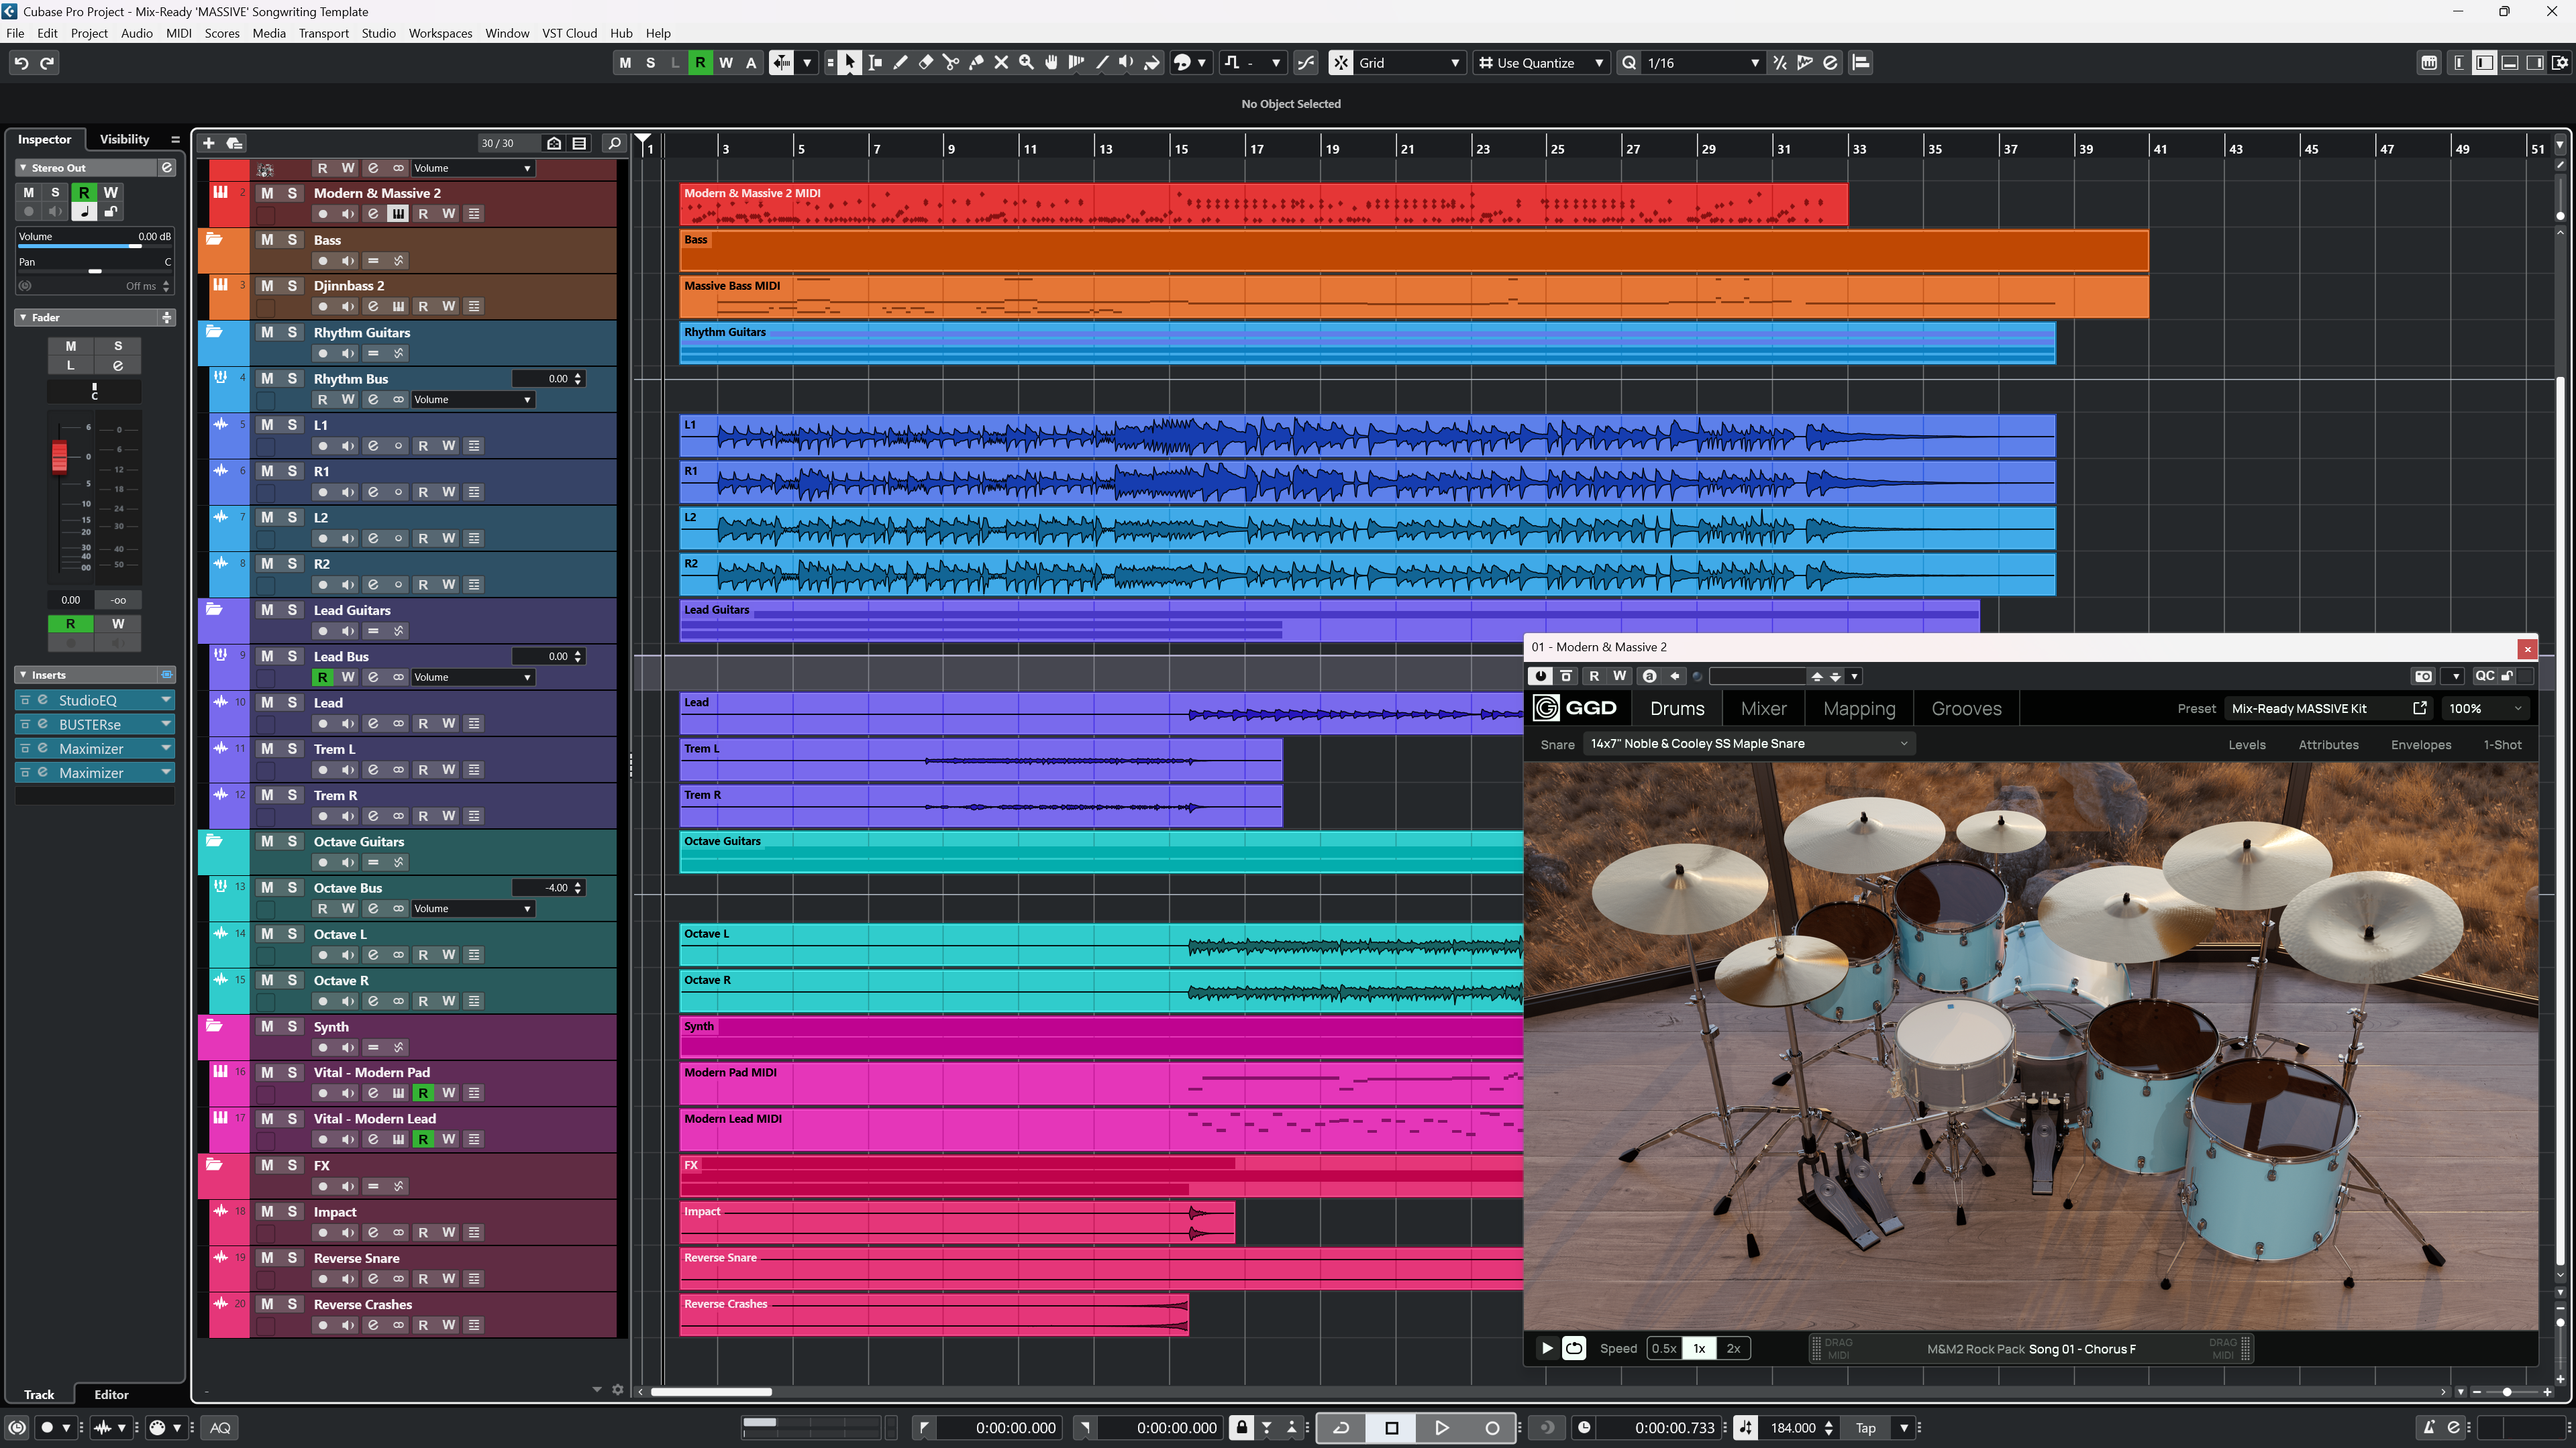Open the track list search magnifier
Screen dimensions: 2576x1448
pos(614,143)
